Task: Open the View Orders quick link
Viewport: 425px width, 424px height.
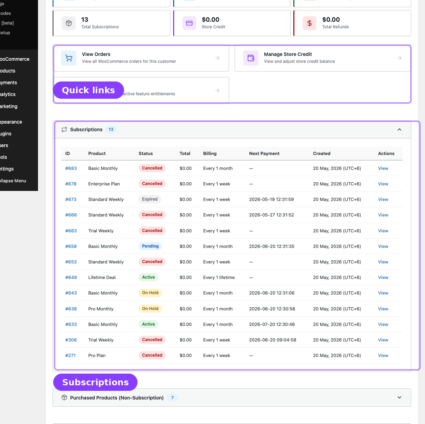Action: (141, 58)
